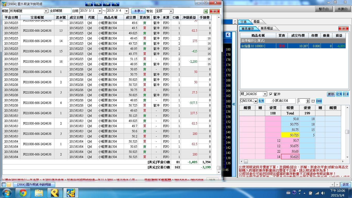Open the start date picker dropdown

[99, 11]
